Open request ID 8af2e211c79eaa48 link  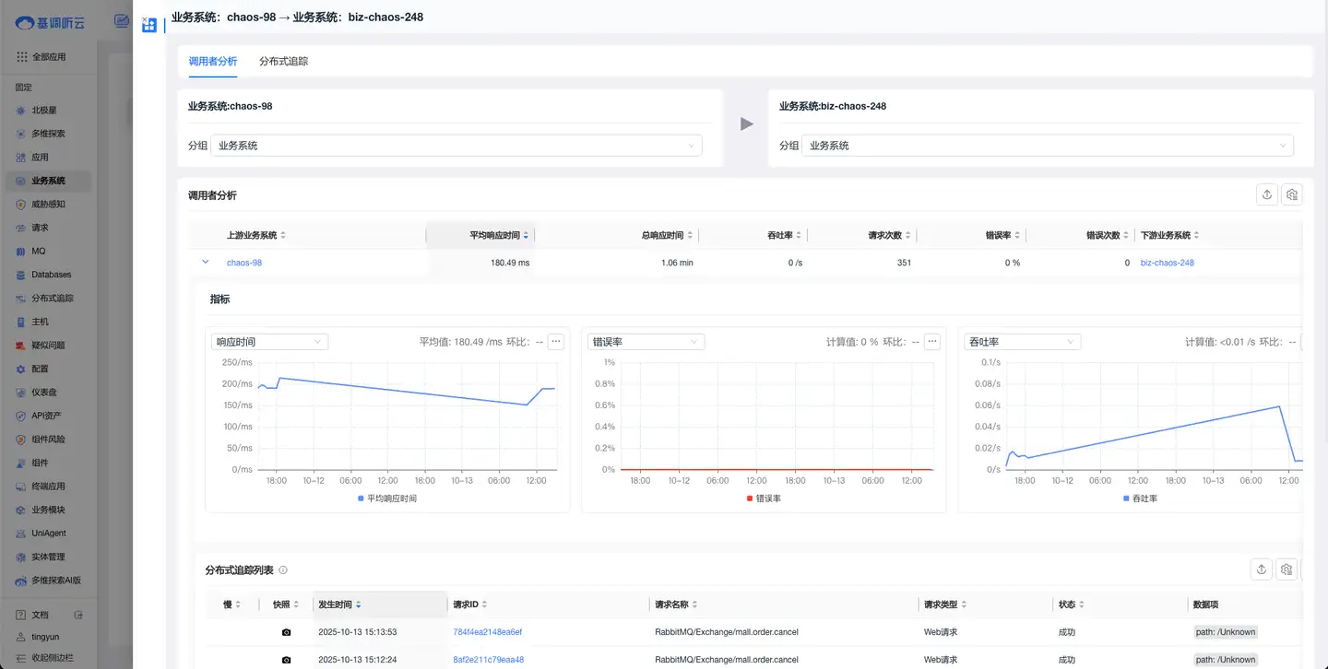point(488,660)
